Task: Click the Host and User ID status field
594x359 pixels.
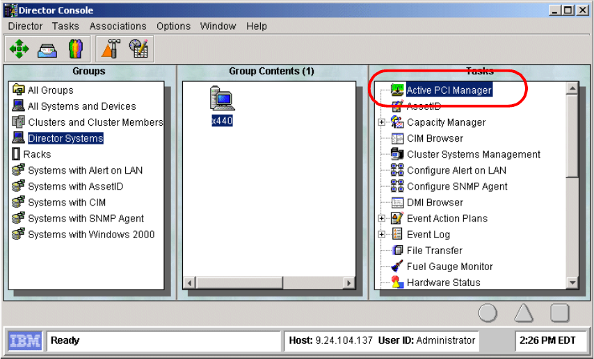Action: point(381,340)
